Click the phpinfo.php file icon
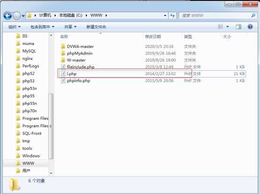 click(x=63, y=80)
